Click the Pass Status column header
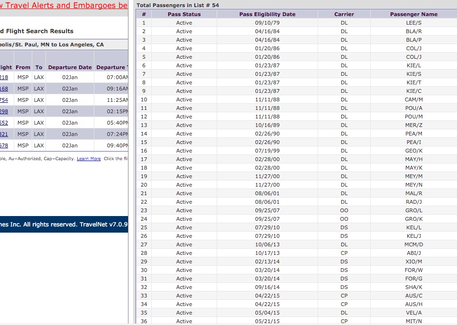 pos(184,14)
